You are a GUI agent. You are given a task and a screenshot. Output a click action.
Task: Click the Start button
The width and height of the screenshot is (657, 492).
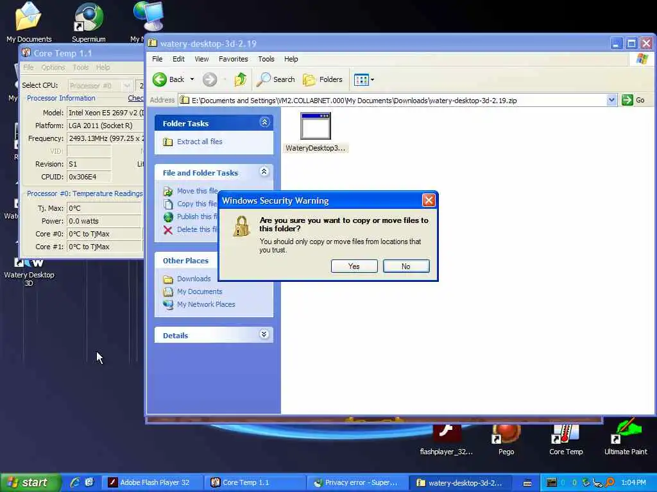(x=30, y=482)
